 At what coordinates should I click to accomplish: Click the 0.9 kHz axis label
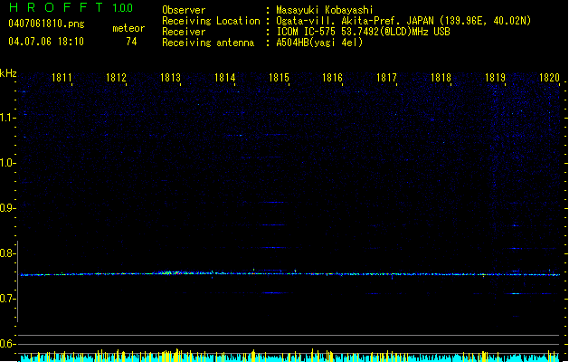(x=7, y=208)
